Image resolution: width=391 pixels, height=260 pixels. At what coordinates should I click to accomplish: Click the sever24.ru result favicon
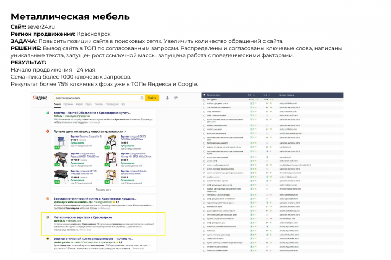click(48, 217)
